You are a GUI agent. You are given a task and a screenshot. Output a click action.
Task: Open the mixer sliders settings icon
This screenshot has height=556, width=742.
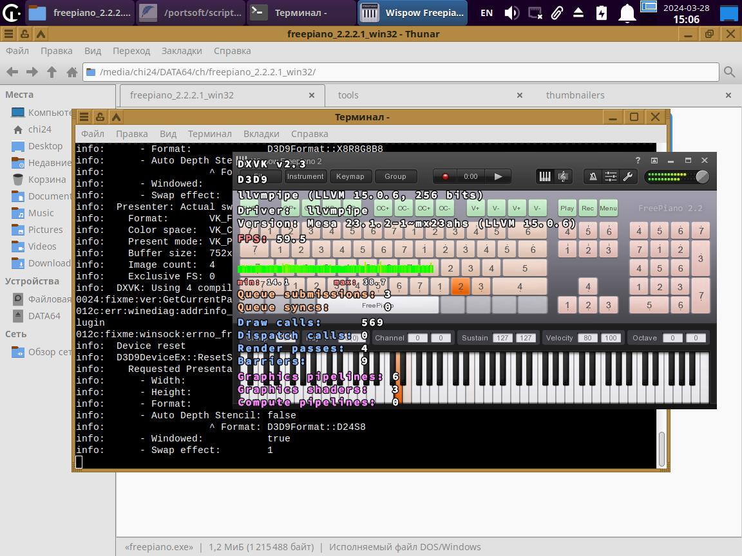(x=611, y=176)
